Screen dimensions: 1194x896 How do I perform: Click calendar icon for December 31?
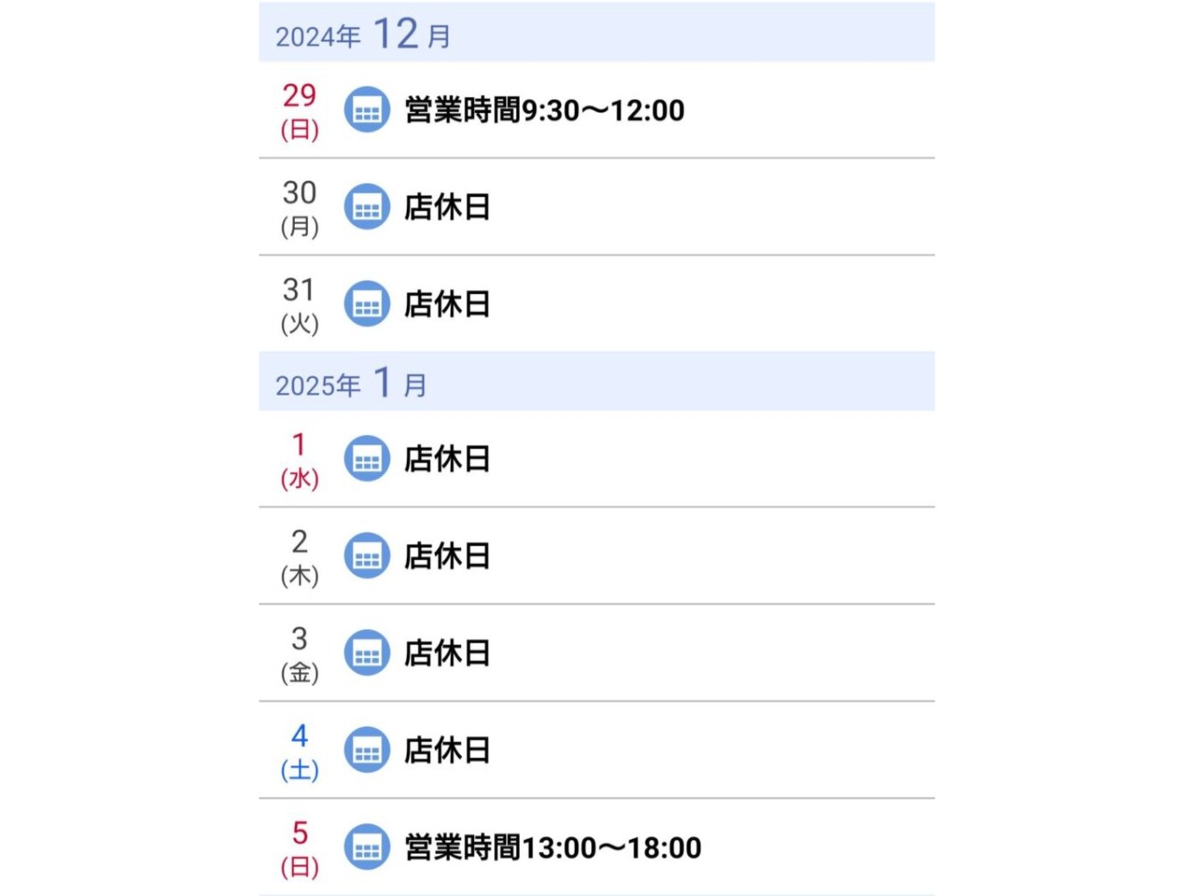[x=367, y=304]
